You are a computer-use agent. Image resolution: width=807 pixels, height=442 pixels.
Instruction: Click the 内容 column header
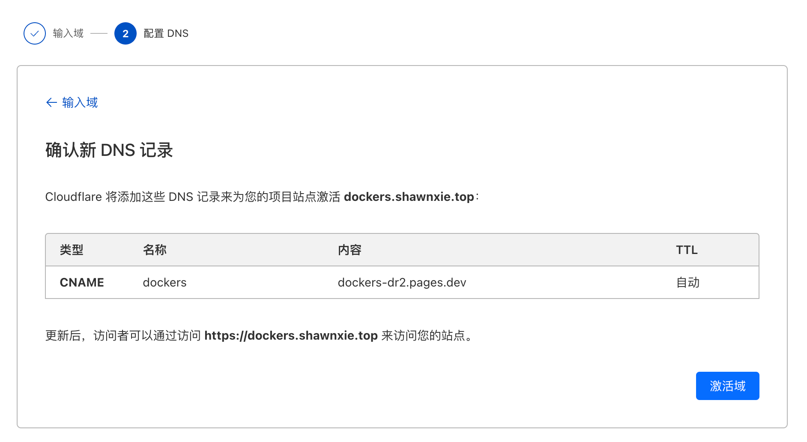pos(350,250)
